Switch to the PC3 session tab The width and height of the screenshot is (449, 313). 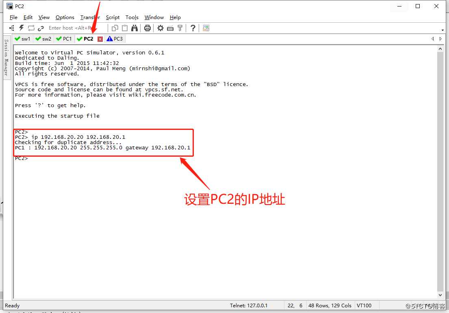click(x=115, y=39)
